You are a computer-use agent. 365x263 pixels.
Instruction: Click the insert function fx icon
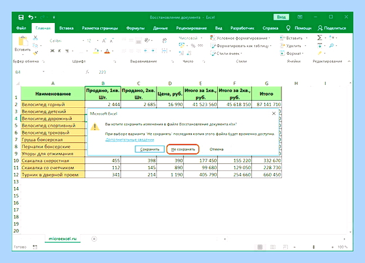[87, 72]
